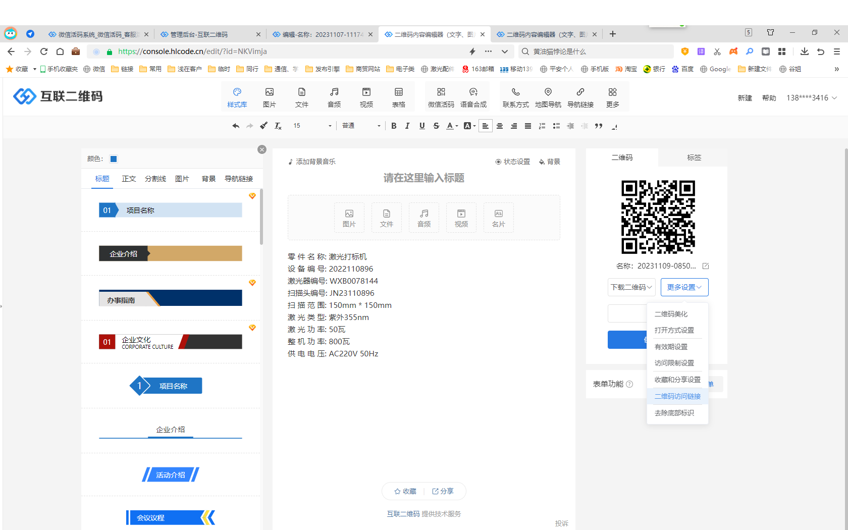Click the 联系方式 phone icon

coord(515,97)
